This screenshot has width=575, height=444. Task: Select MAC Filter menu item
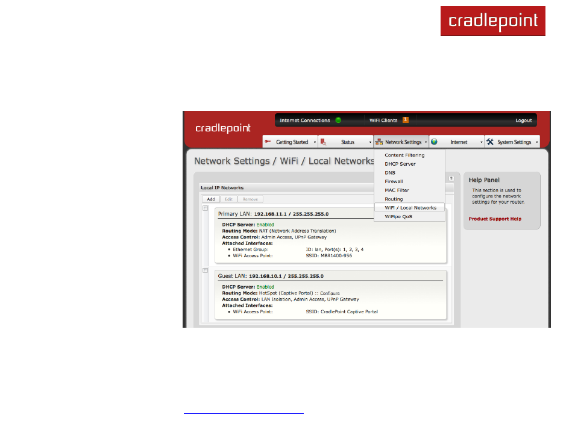tap(409, 190)
